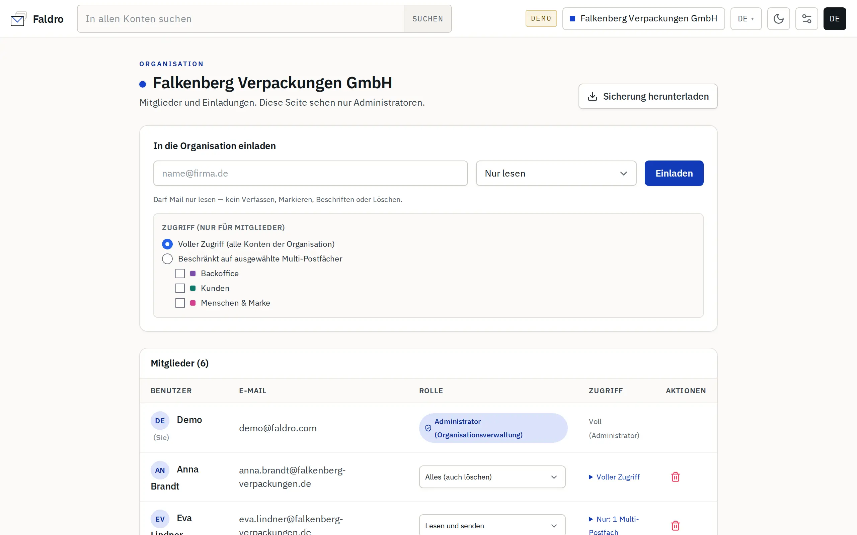
Task: Check the Backoffice checkbox
Action: tap(180, 274)
